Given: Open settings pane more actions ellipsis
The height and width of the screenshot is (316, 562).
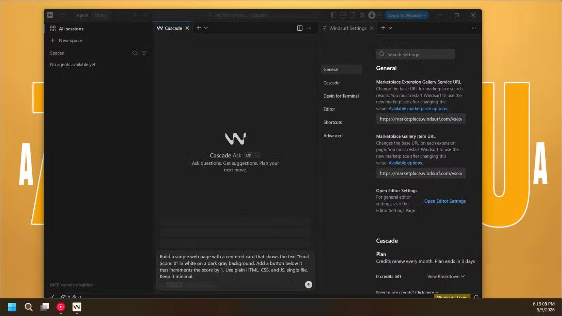Looking at the screenshot, I should point(474,28).
